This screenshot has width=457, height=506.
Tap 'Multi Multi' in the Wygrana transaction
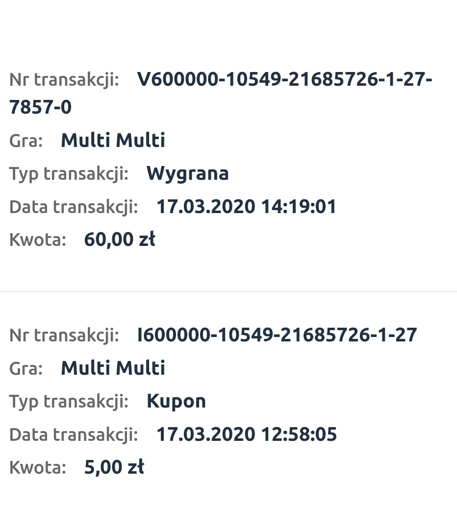[x=113, y=141]
